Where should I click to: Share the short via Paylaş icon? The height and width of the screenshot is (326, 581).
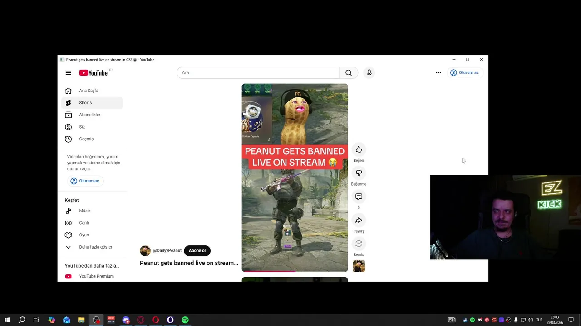pos(359,220)
